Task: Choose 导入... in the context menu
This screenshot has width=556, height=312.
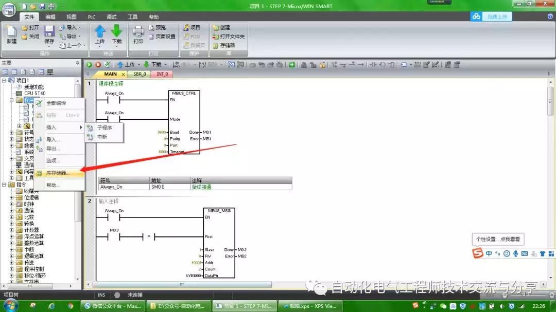Action: (x=60, y=139)
